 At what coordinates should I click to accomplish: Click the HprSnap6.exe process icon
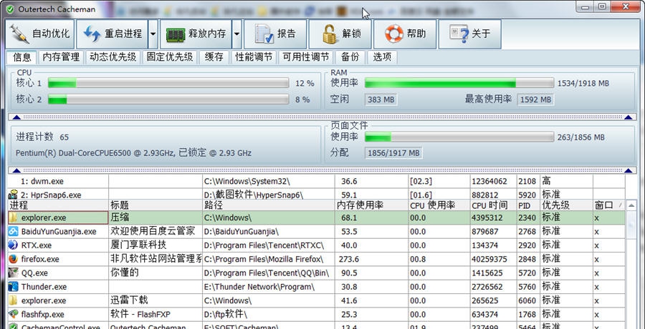tap(13, 195)
